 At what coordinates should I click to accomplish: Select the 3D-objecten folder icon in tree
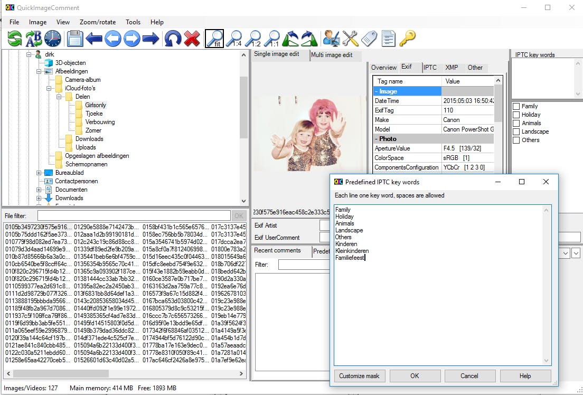click(49, 63)
